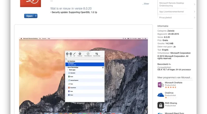The image size is (207, 114).
Task: Click the blue Open button
Action: (29, 16)
